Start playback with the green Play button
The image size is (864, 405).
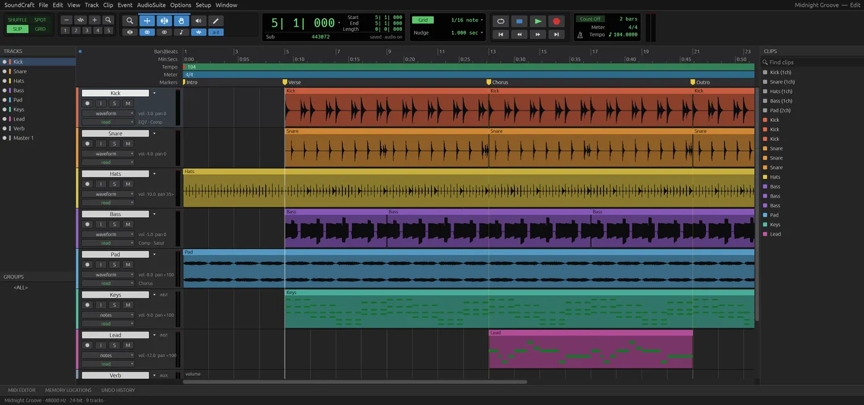[538, 21]
